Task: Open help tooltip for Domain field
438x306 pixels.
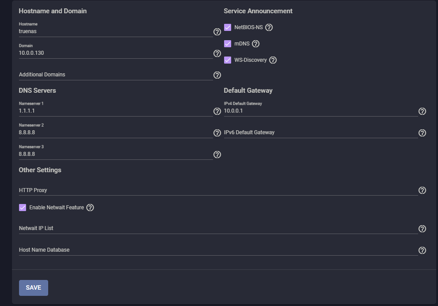Action: [x=217, y=53]
